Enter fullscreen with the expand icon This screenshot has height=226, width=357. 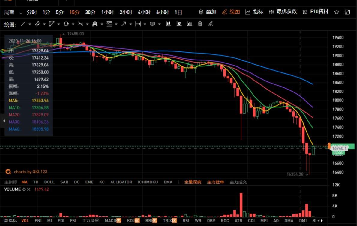pos(347,12)
